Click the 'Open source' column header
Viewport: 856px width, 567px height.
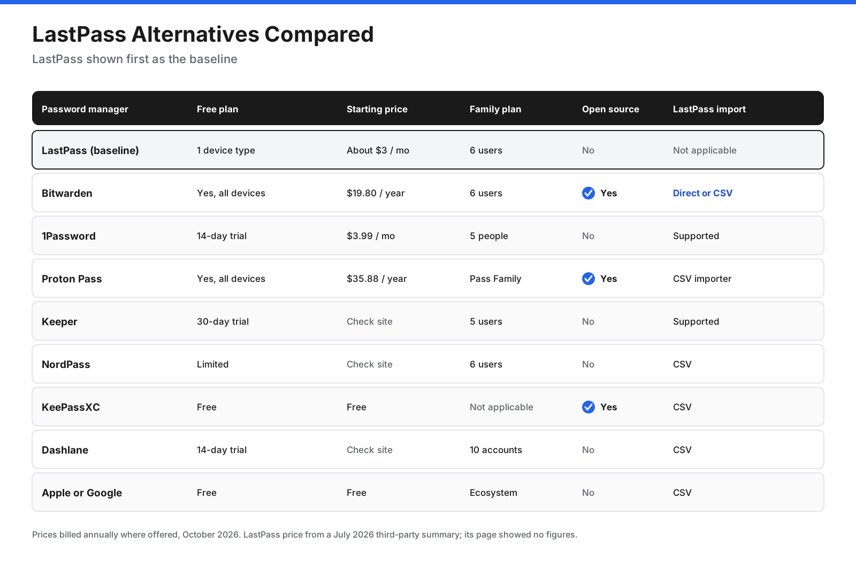pyautogui.click(x=610, y=109)
